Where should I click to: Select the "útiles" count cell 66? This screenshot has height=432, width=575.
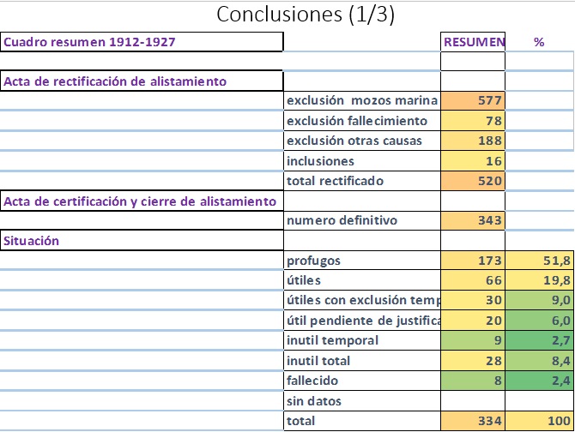tap(473, 281)
